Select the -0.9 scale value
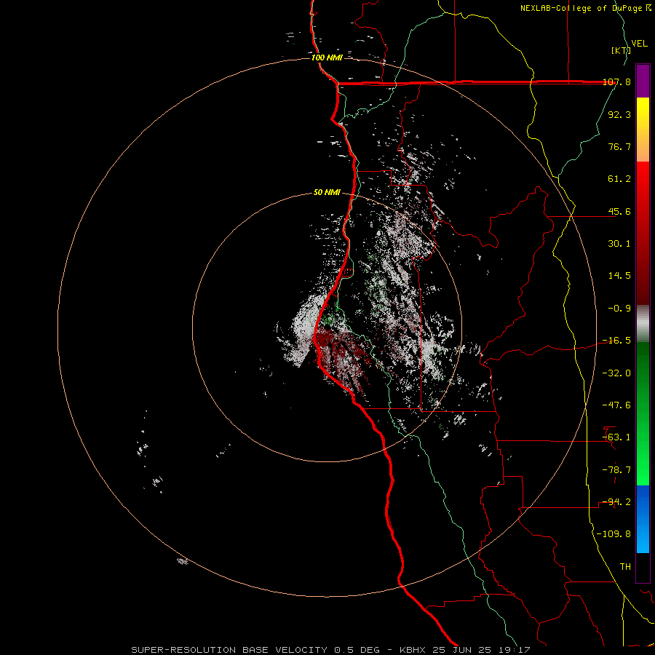The width and height of the screenshot is (655, 655). (x=619, y=309)
